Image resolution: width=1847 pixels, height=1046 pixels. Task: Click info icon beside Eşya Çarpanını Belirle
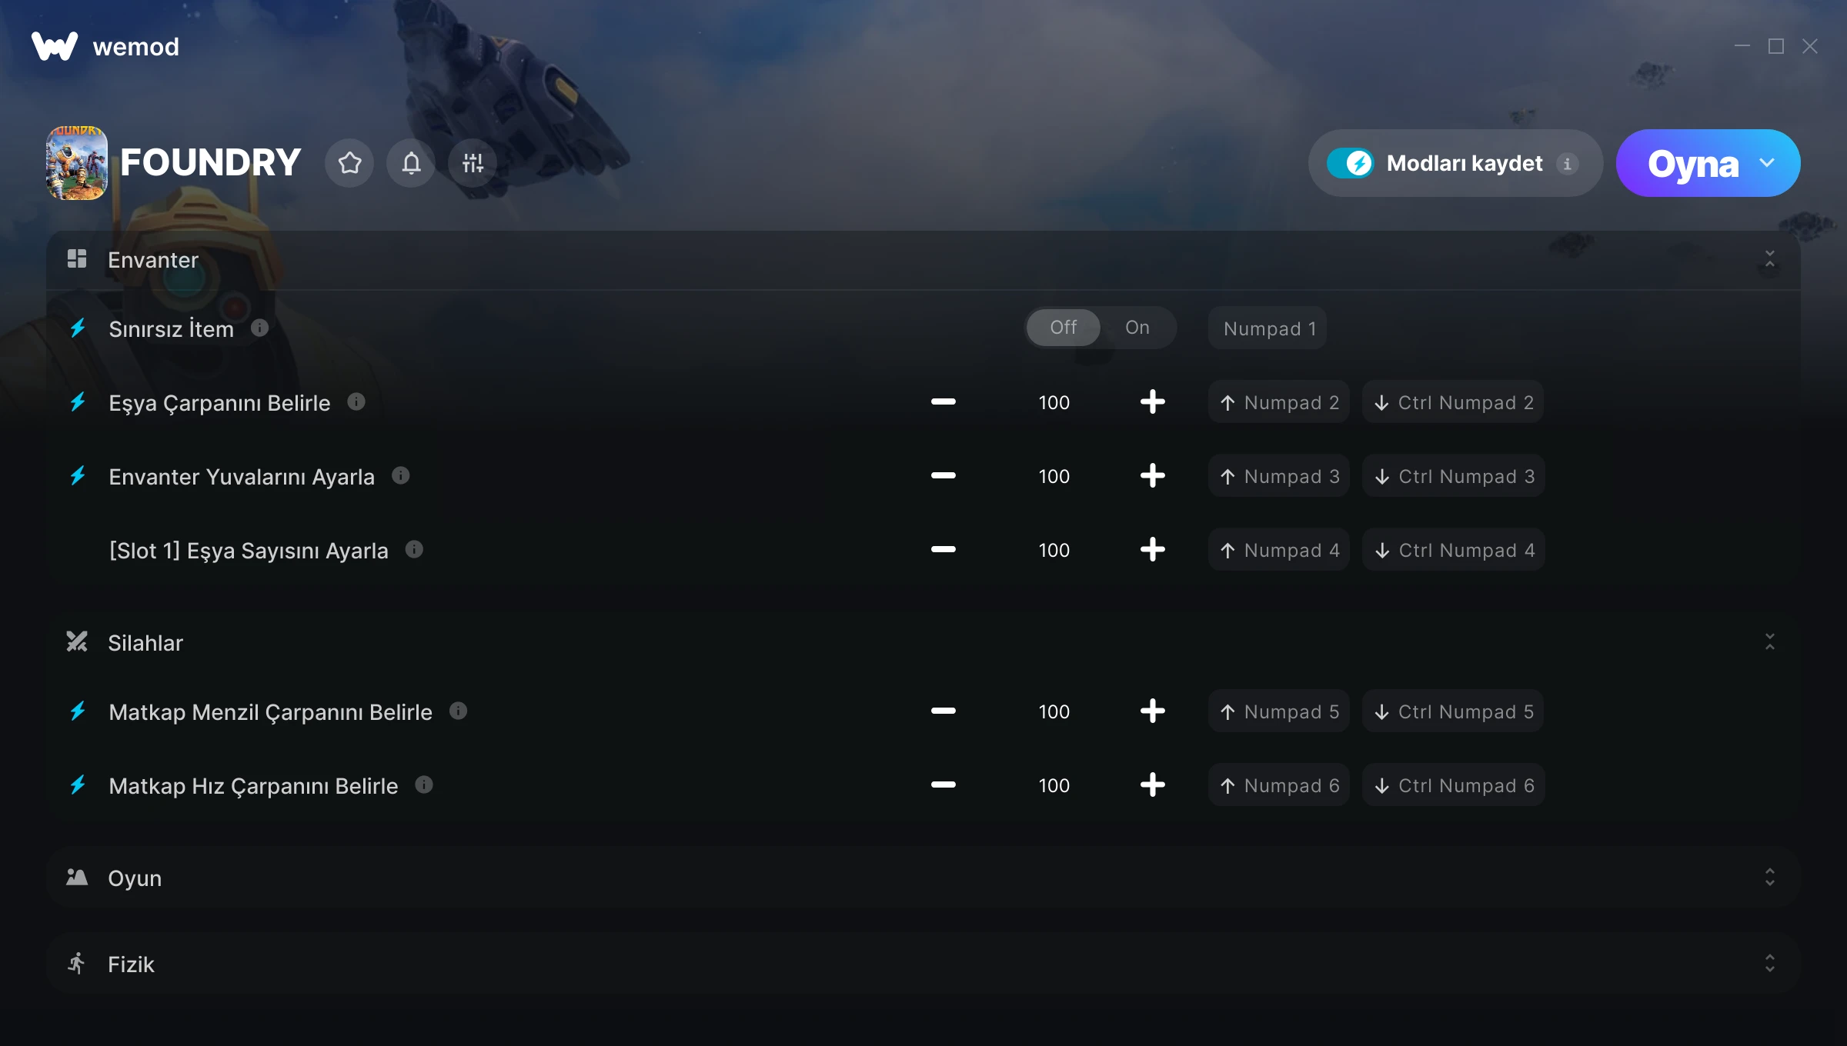point(356,401)
